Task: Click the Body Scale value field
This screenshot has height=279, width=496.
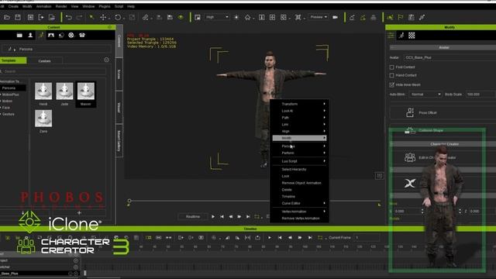Action: [480, 95]
